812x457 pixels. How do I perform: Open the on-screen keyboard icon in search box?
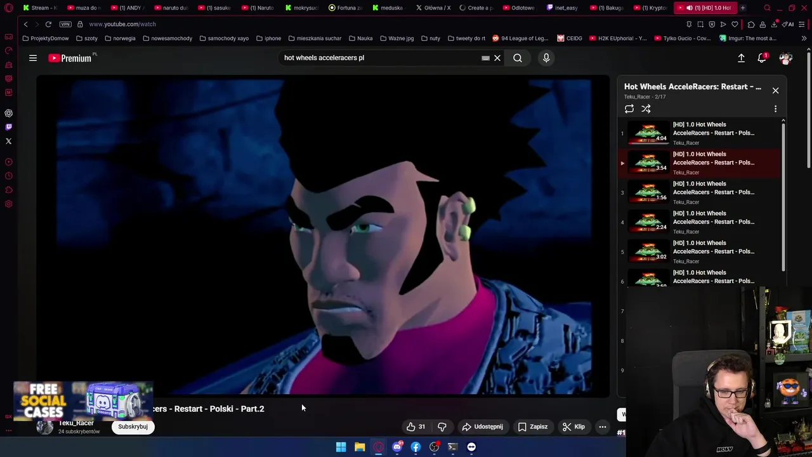pos(485,58)
